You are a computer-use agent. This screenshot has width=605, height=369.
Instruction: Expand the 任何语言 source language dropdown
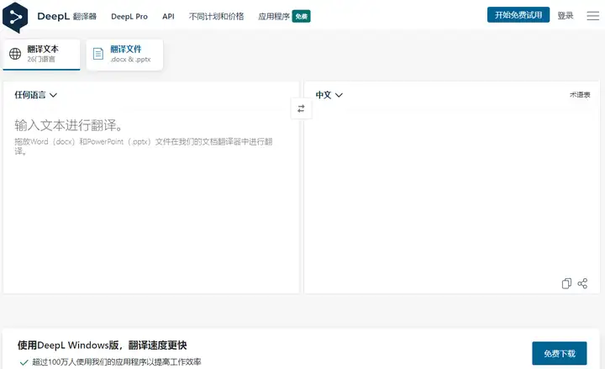(35, 95)
